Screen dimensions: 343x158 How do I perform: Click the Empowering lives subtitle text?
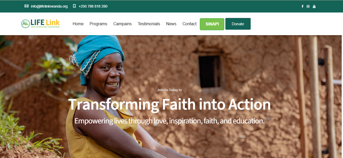[170, 121]
